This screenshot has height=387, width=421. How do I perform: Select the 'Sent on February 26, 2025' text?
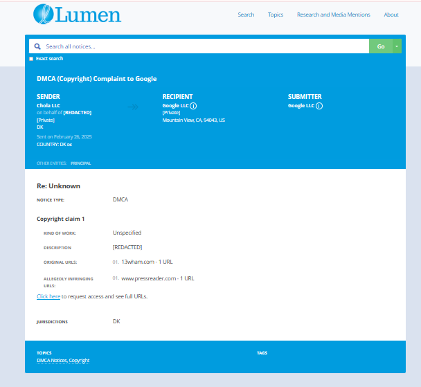[x=64, y=136]
